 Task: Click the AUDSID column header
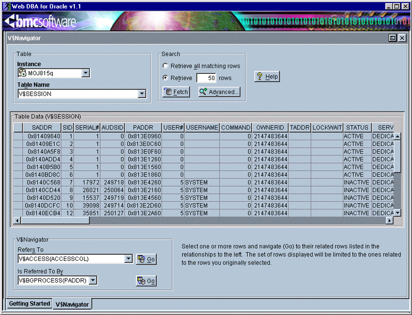[113, 127]
